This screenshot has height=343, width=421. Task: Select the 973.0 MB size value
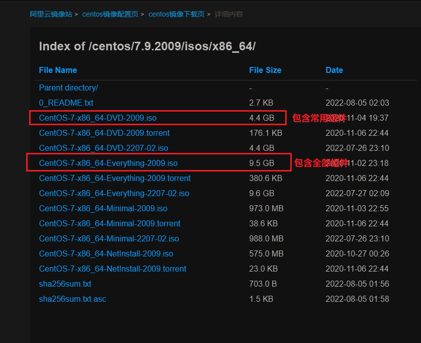coord(267,208)
